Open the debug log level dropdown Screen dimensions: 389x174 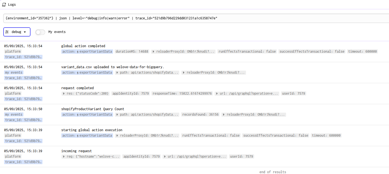(x=17, y=32)
